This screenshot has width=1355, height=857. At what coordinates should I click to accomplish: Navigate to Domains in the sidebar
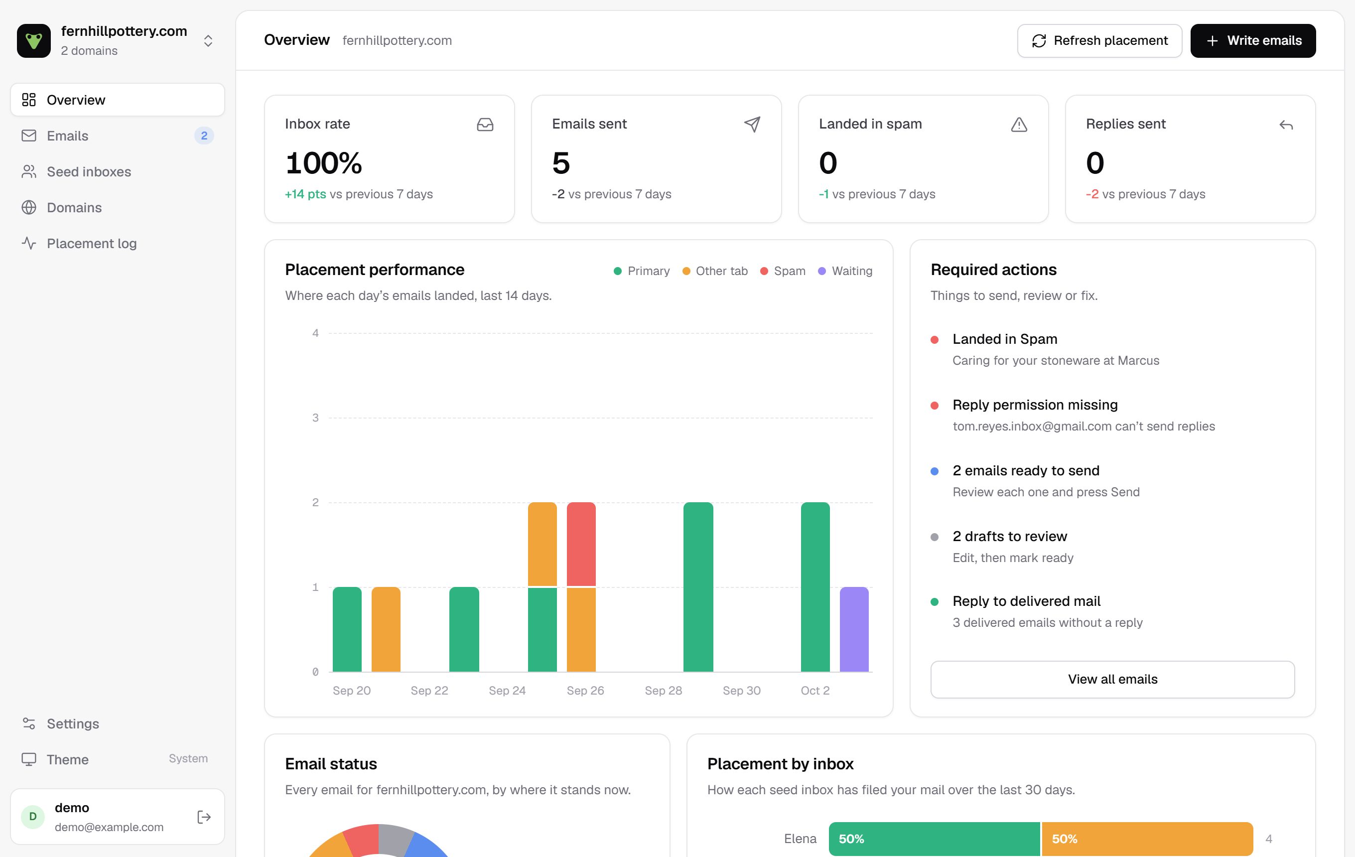pyautogui.click(x=118, y=208)
